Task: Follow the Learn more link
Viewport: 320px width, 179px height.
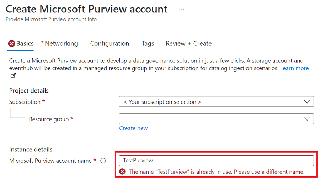Action: tap(294, 68)
